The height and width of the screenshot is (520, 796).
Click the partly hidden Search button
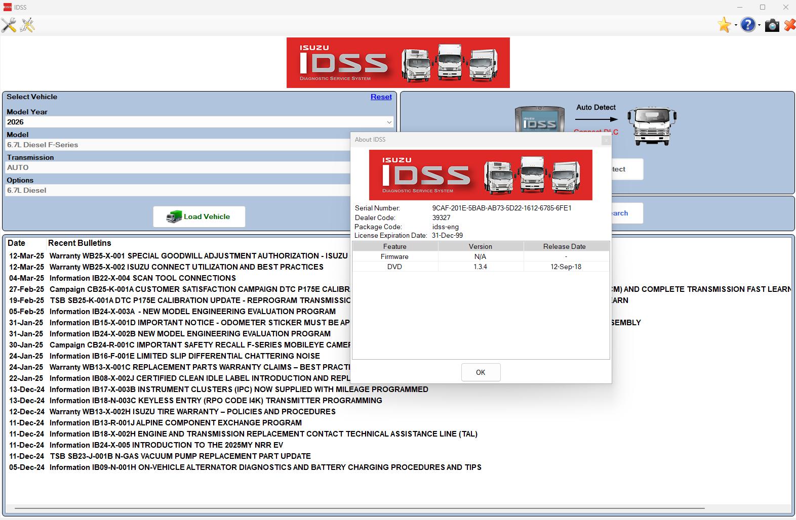[x=627, y=213]
